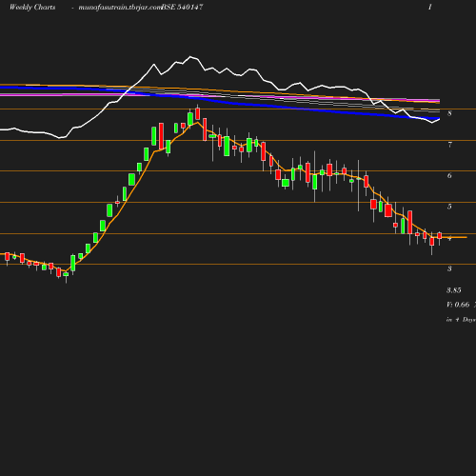Screen dimensions: 476x476
Task: Click the 'V: 0.66' volume value
Action: pos(458,305)
